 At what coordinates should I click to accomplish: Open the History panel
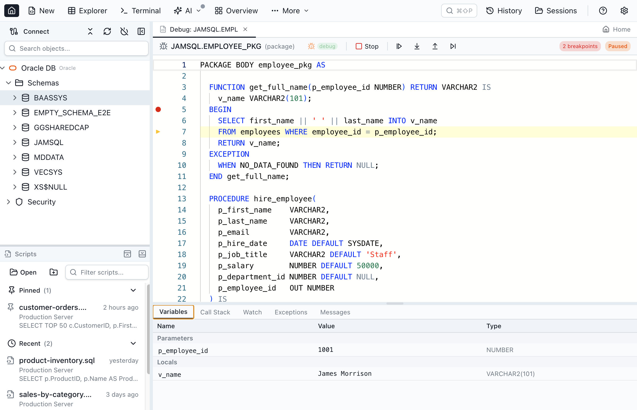coord(504,11)
